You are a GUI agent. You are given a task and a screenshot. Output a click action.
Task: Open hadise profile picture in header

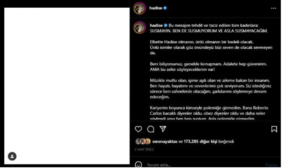[139, 8]
